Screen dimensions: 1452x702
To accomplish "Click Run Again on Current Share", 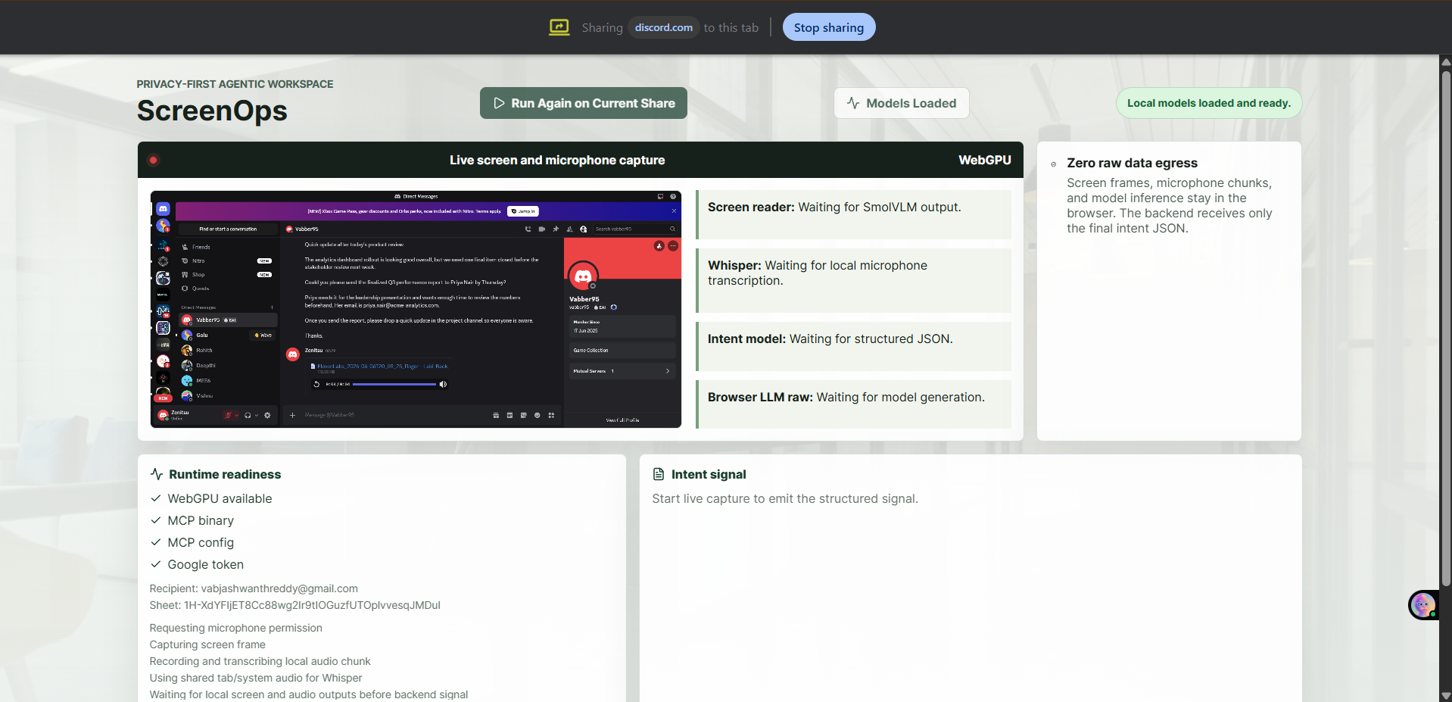I will [x=583, y=103].
